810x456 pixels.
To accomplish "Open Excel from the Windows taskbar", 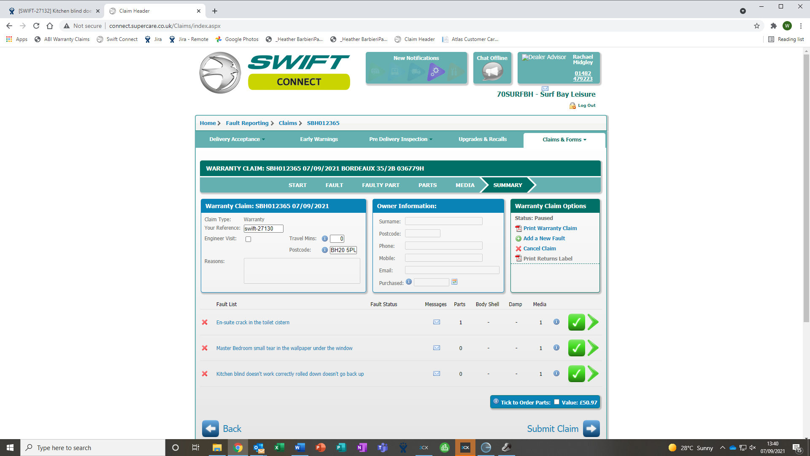I will pos(279,448).
